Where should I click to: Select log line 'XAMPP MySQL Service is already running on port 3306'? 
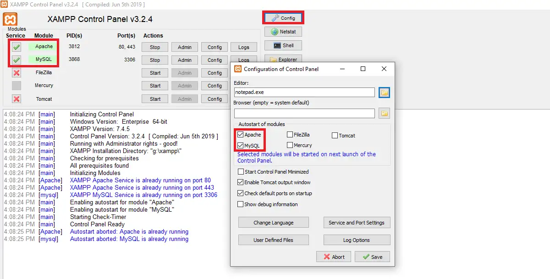pos(143,195)
